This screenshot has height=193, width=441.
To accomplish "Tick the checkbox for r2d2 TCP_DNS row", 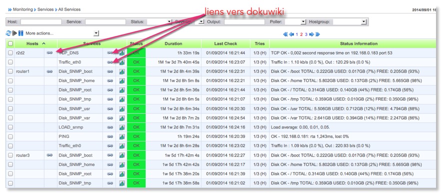I will tap(10, 53).
